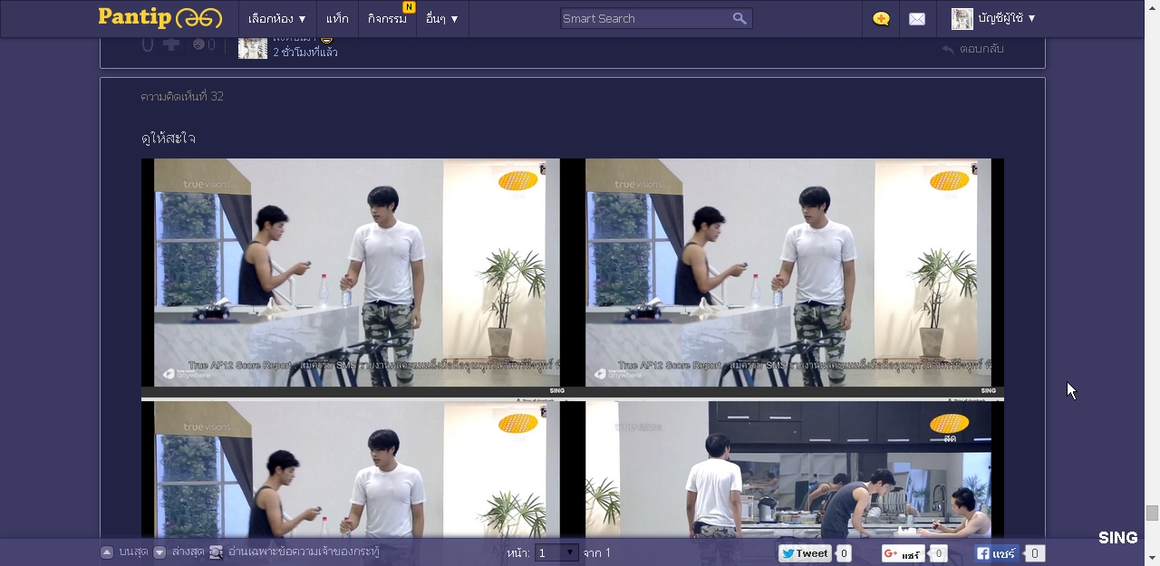Open the yellow new-topic bubble icon
Image resolution: width=1160 pixels, height=566 pixels.
point(881,19)
